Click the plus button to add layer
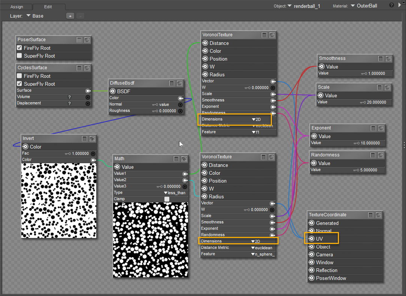Screen dimensions: 406x296 pos(70,16)
